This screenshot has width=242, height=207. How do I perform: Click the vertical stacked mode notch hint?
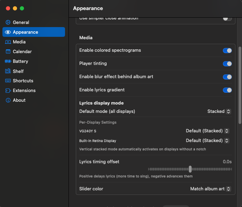click(x=143, y=149)
